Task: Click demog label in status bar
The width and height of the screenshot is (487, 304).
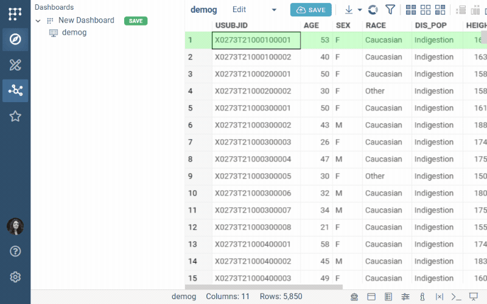Action: point(184,297)
